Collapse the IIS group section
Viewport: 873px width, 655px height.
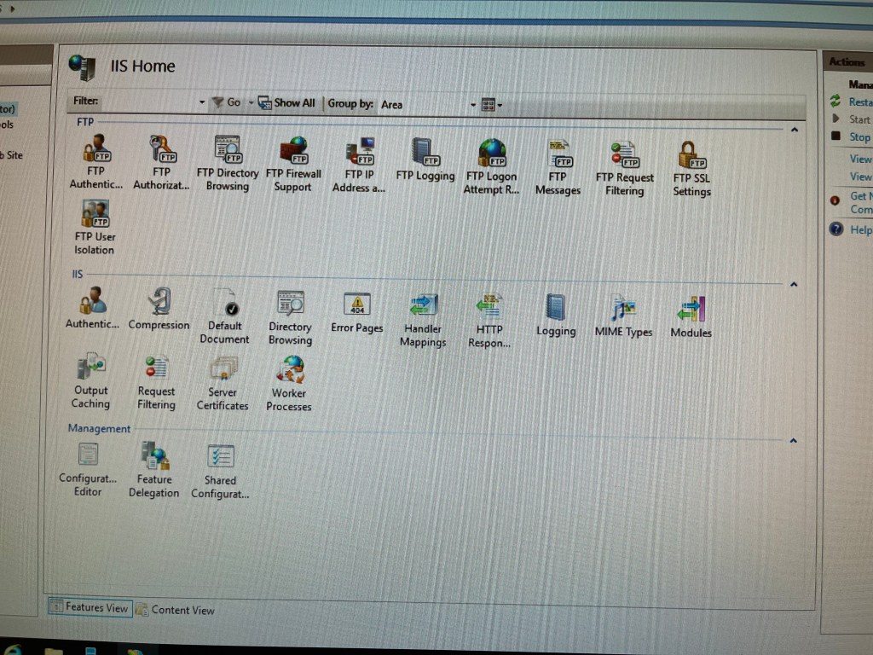(x=794, y=284)
